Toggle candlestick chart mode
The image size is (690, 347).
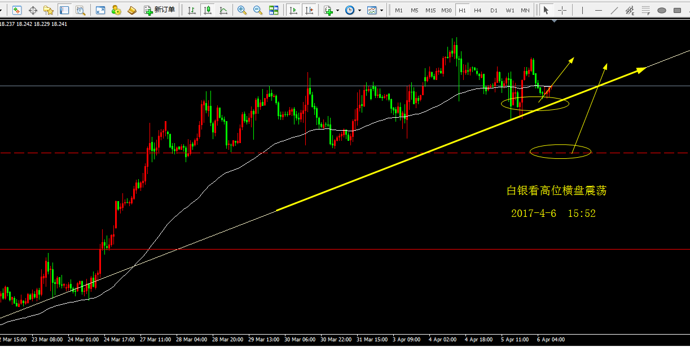coord(208,10)
